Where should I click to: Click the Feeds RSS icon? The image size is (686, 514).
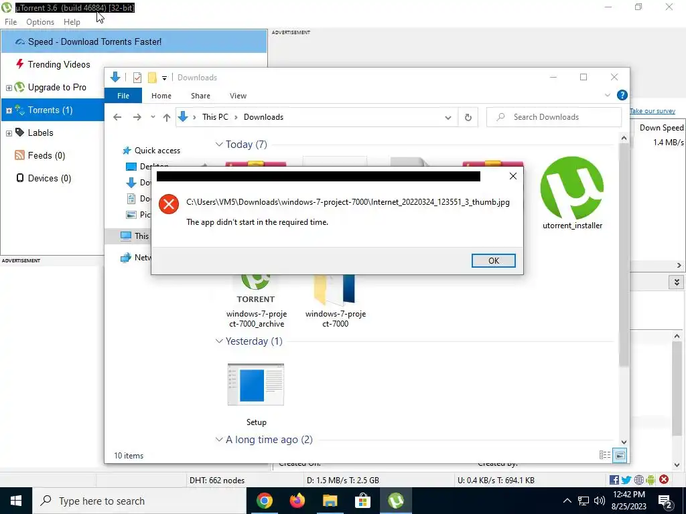tap(19, 155)
